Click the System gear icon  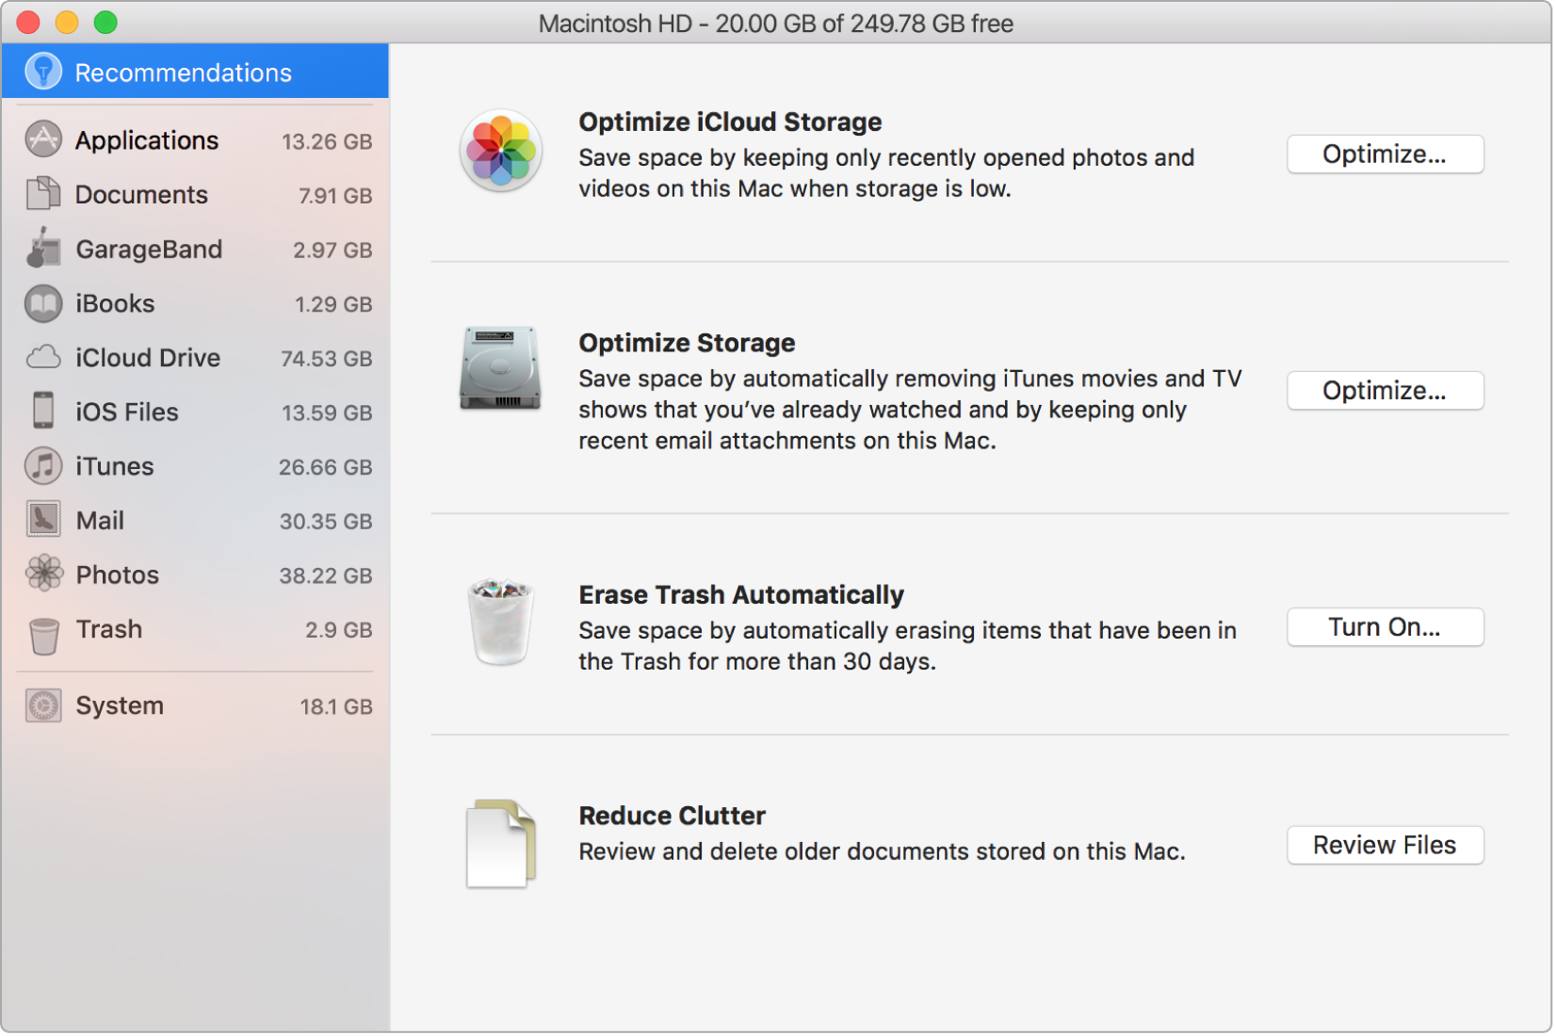tap(43, 706)
